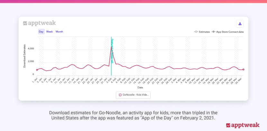The image size is (267, 131).
Task: Click the first data point on 1 Jan
Action: (x=37, y=70)
